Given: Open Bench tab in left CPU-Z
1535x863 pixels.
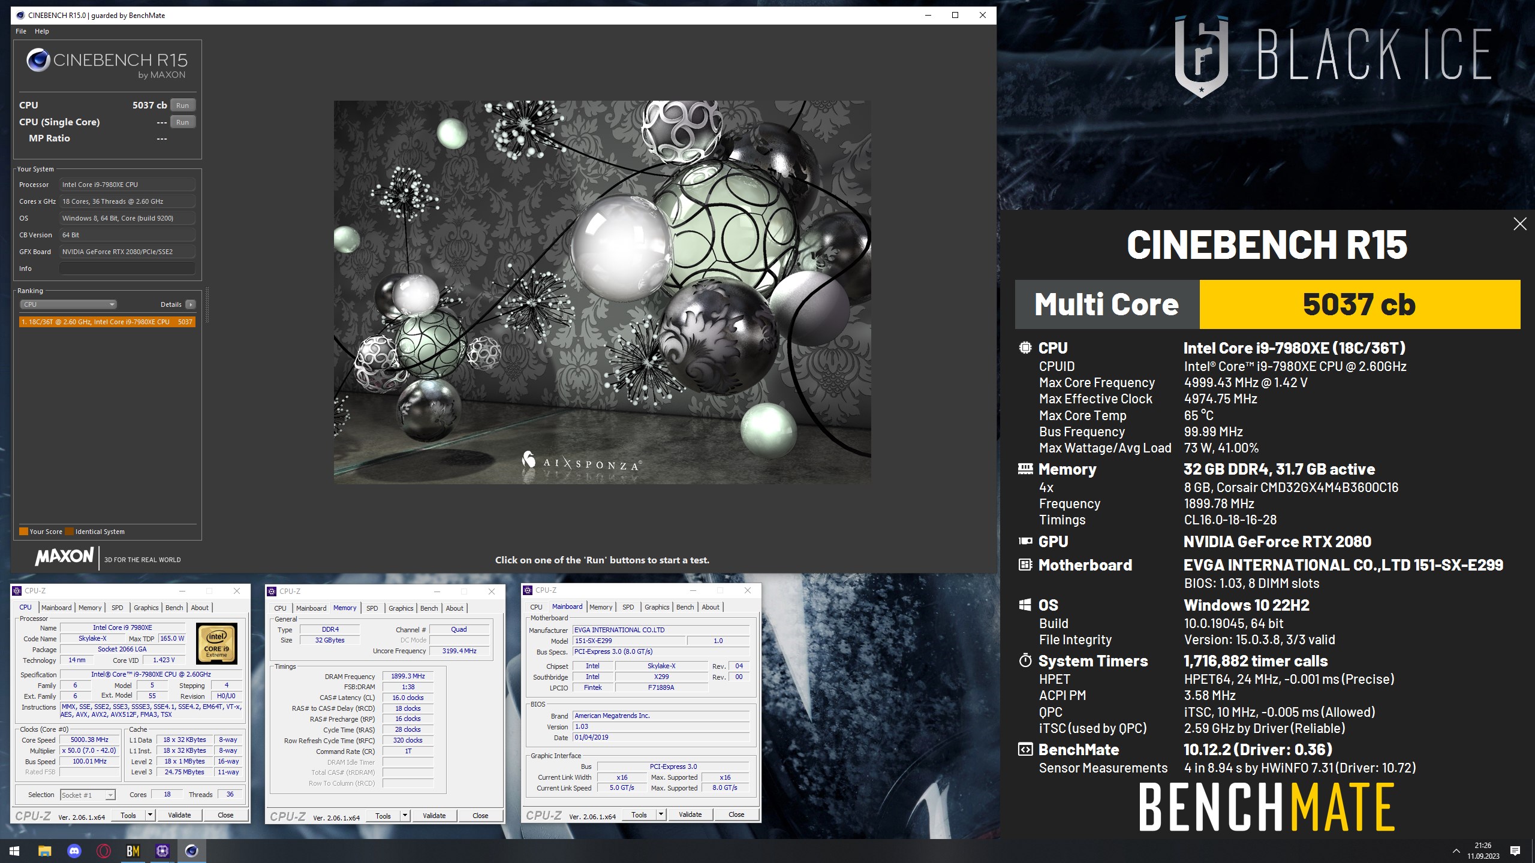Looking at the screenshot, I should [x=174, y=608].
